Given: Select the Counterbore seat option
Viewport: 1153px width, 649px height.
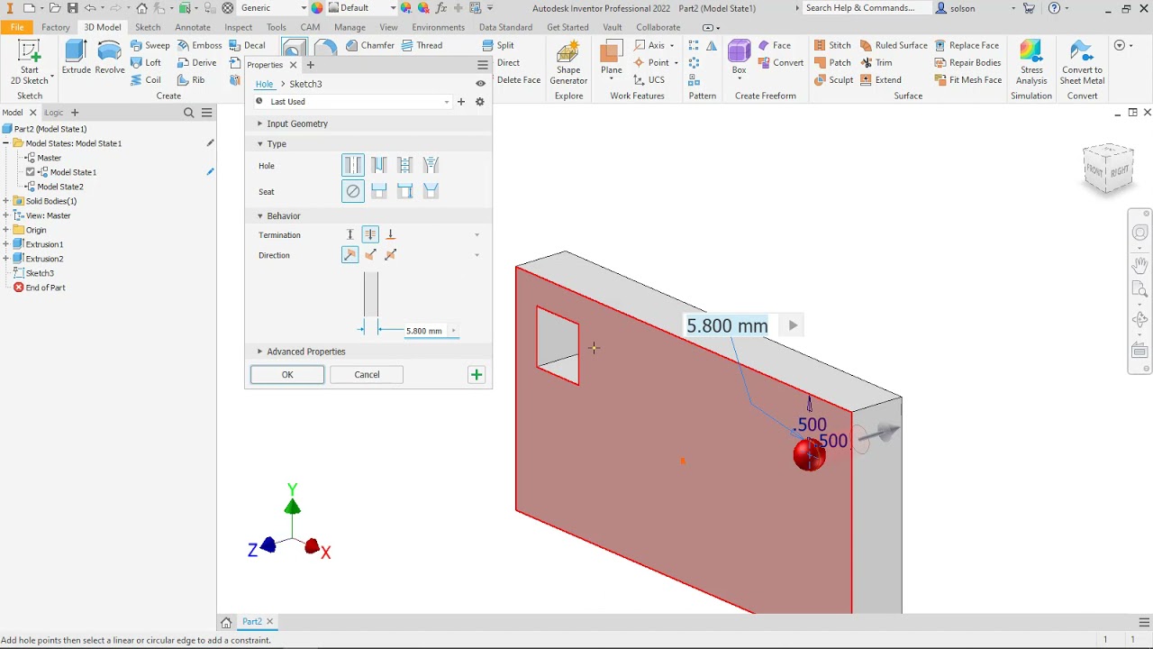Looking at the screenshot, I should click(x=379, y=191).
